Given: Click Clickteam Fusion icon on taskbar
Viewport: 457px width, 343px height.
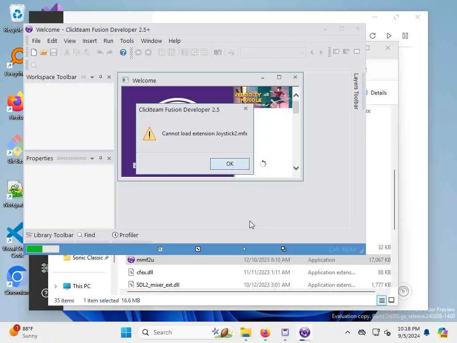Looking at the screenshot, I should 304,332.
